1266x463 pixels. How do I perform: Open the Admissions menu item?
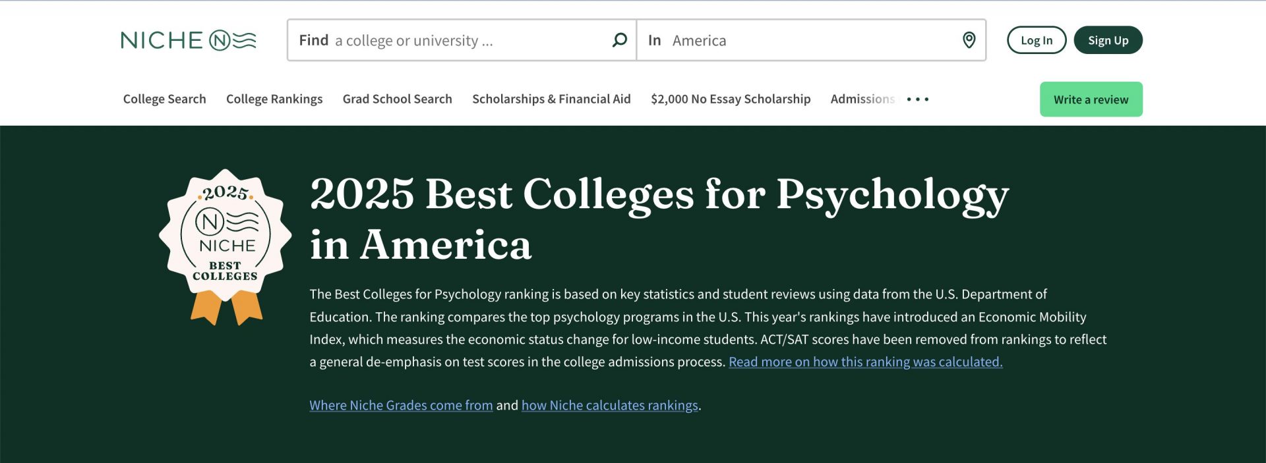862,99
